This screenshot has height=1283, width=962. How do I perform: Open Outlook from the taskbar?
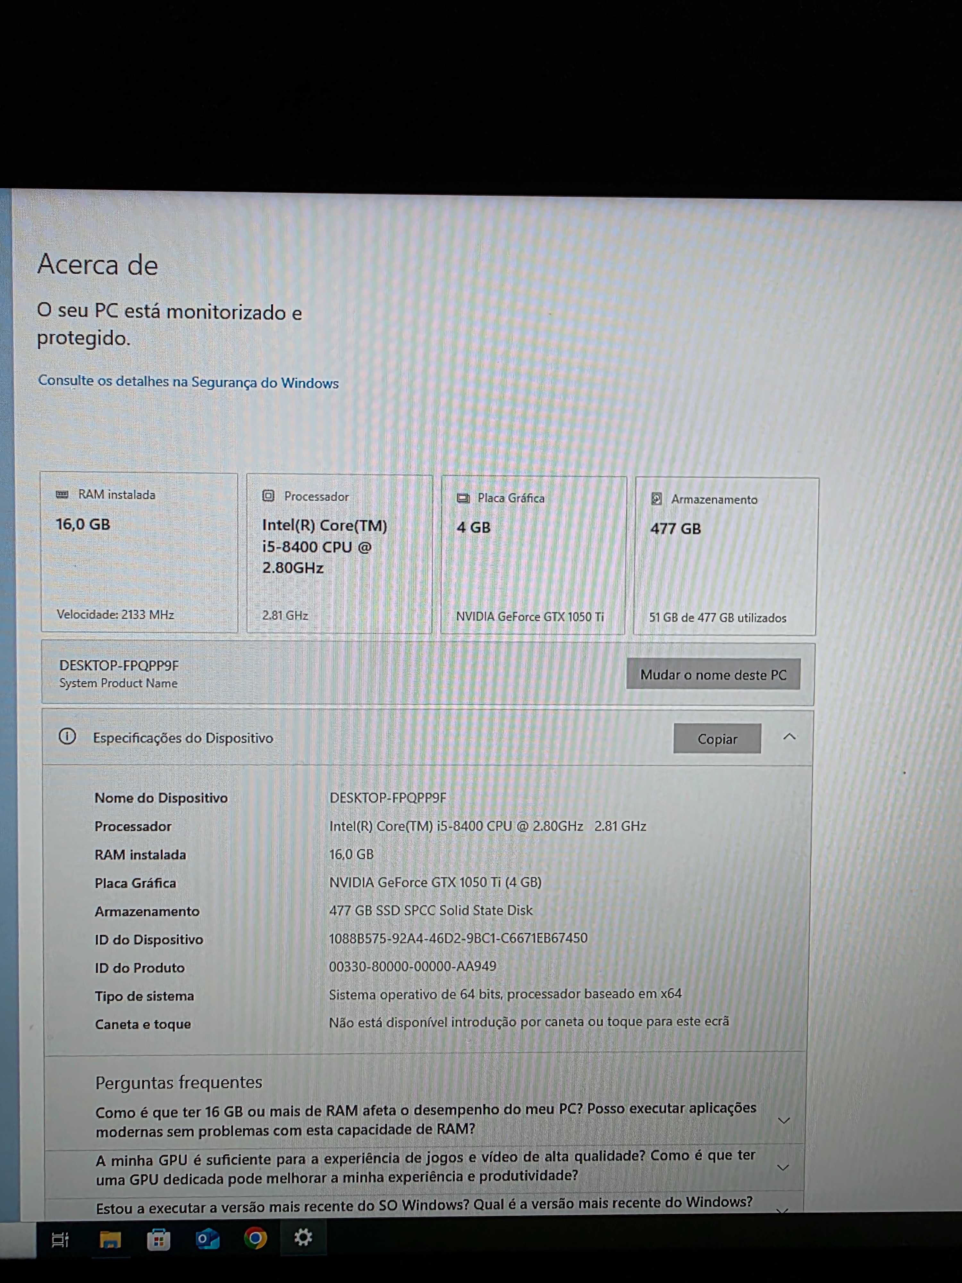[x=207, y=1239]
